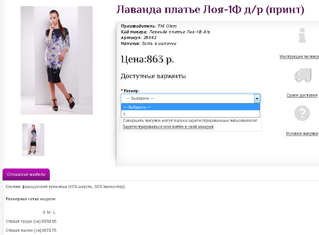Open the Условия покупки link
Viewport: 319px width, 235px height.
pyautogui.click(x=302, y=133)
